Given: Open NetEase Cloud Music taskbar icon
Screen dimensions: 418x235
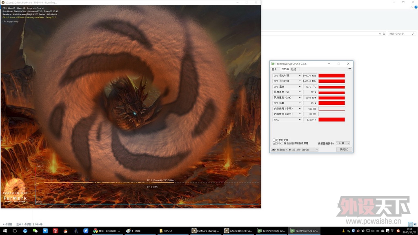Looking at the screenshot, I should 56,231.
